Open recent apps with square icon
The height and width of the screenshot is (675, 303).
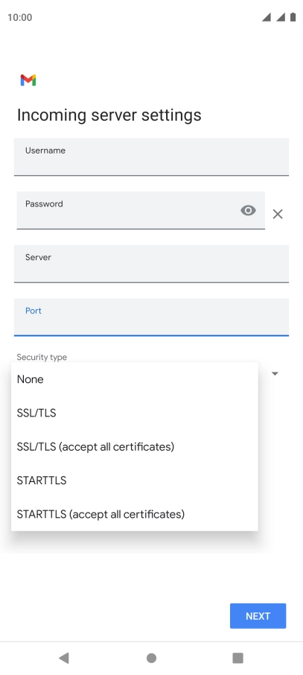(237, 658)
